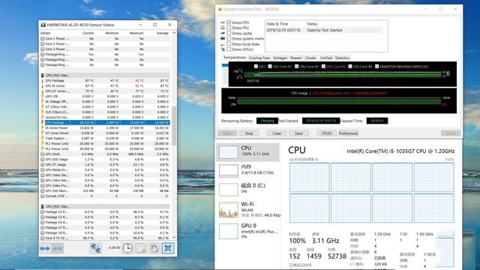Collapse CPU section header above Package C2
This screenshot has width=480, height=270.
click(x=105, y=206)
